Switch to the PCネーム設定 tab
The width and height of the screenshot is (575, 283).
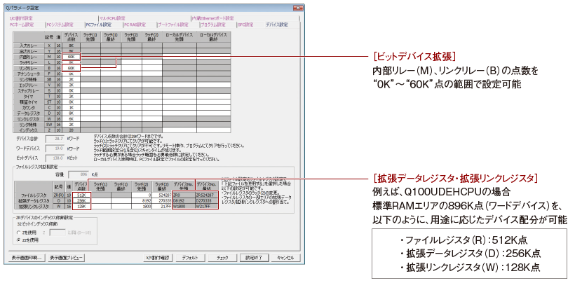pos(22,25)
